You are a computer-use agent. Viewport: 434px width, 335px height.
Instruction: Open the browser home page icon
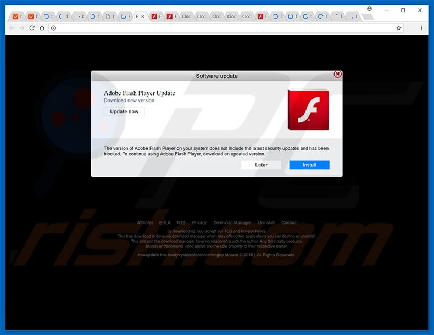click(42, 28)
